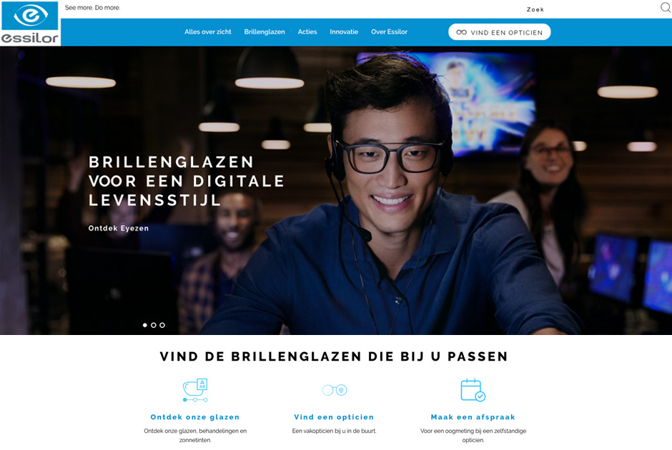
Task: Click the glasses location icon above Vind een opticien
Action: coord(335,390)
